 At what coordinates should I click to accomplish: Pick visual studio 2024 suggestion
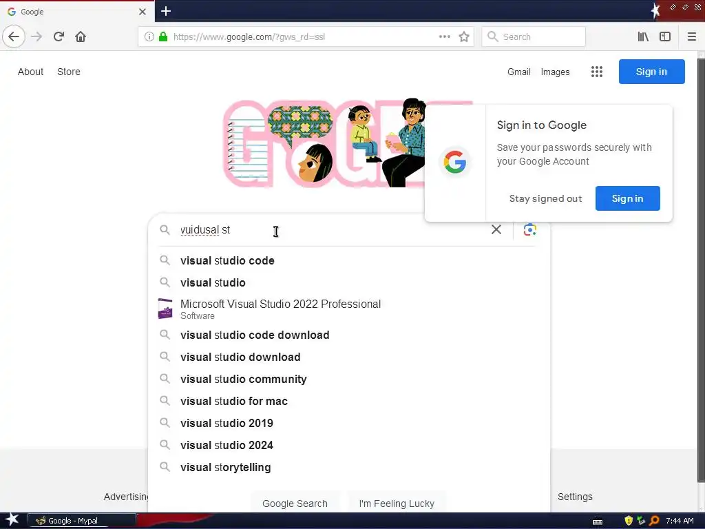[x=349, y=446]
